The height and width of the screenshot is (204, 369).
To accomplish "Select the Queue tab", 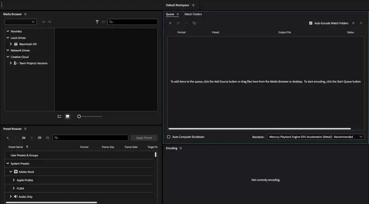I will [x=170, y=14].
